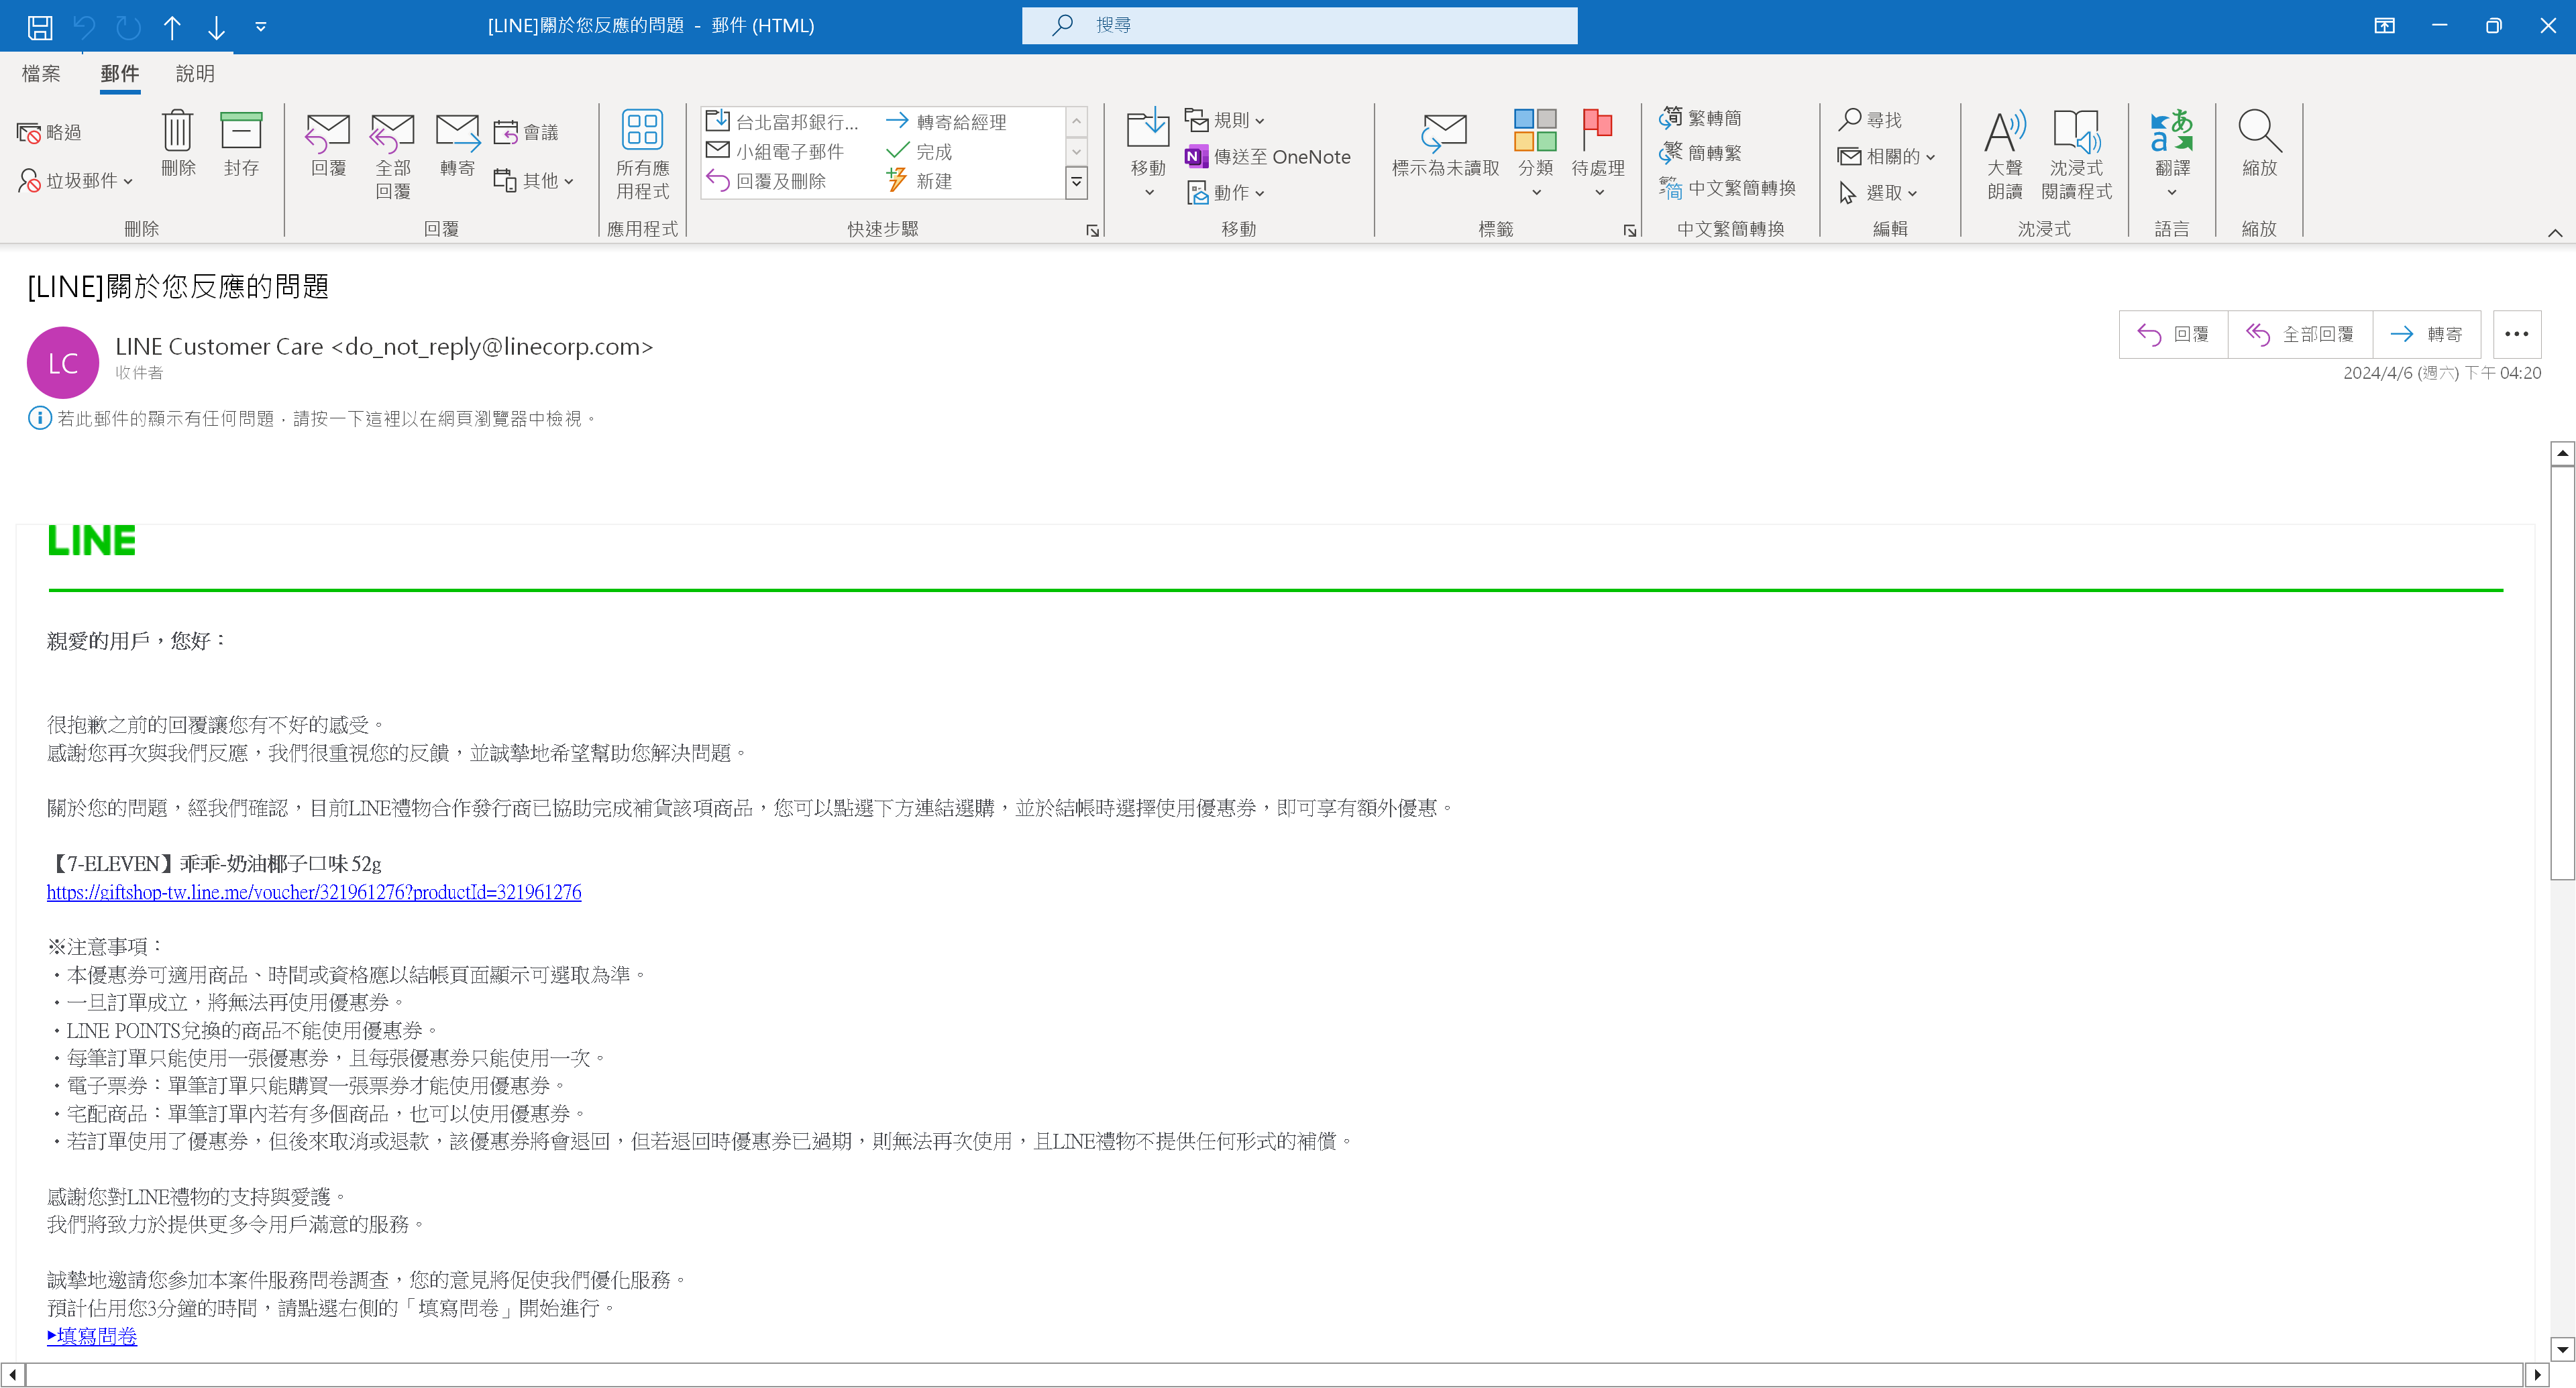The image size is (2576, 1388).
Task: Click 待處理 follow-up flag
Action: coord(1598,153)
